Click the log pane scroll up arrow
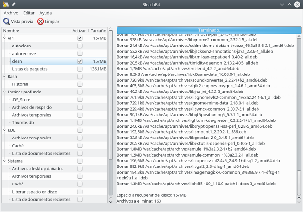The image size is (303, 212). pos(299,36)
